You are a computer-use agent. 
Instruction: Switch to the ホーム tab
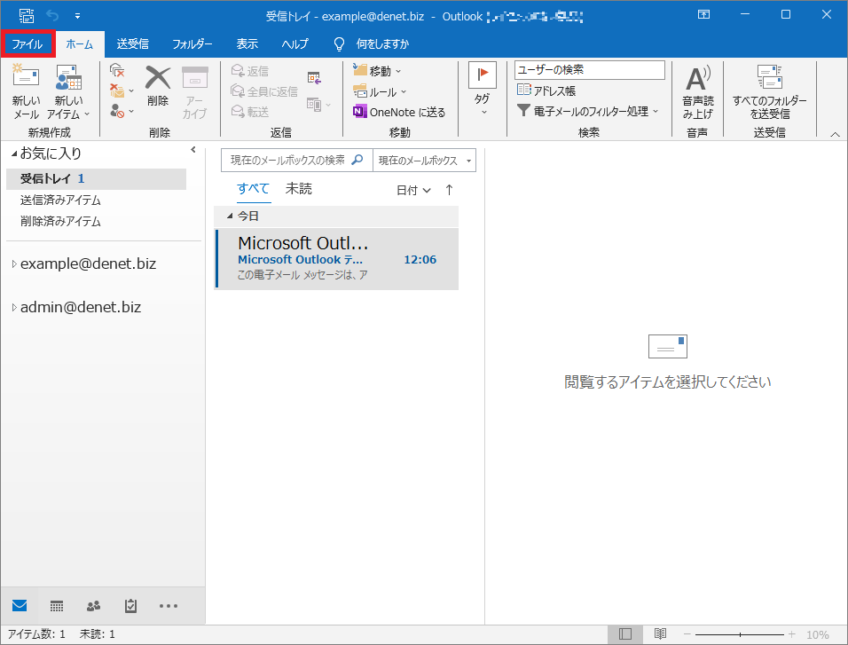tap(80, 43)
